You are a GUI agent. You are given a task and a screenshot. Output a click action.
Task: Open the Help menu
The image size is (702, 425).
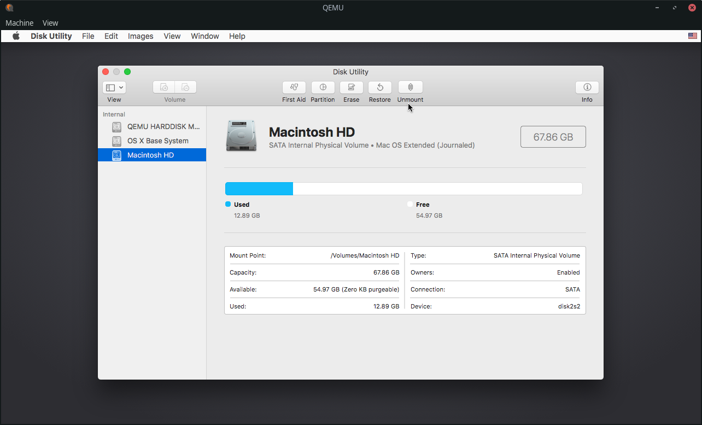pyautogui.click(x=237, y=36)
